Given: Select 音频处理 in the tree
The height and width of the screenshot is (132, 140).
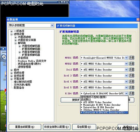Looking at the screenshot, I should [x=19, y=76].
